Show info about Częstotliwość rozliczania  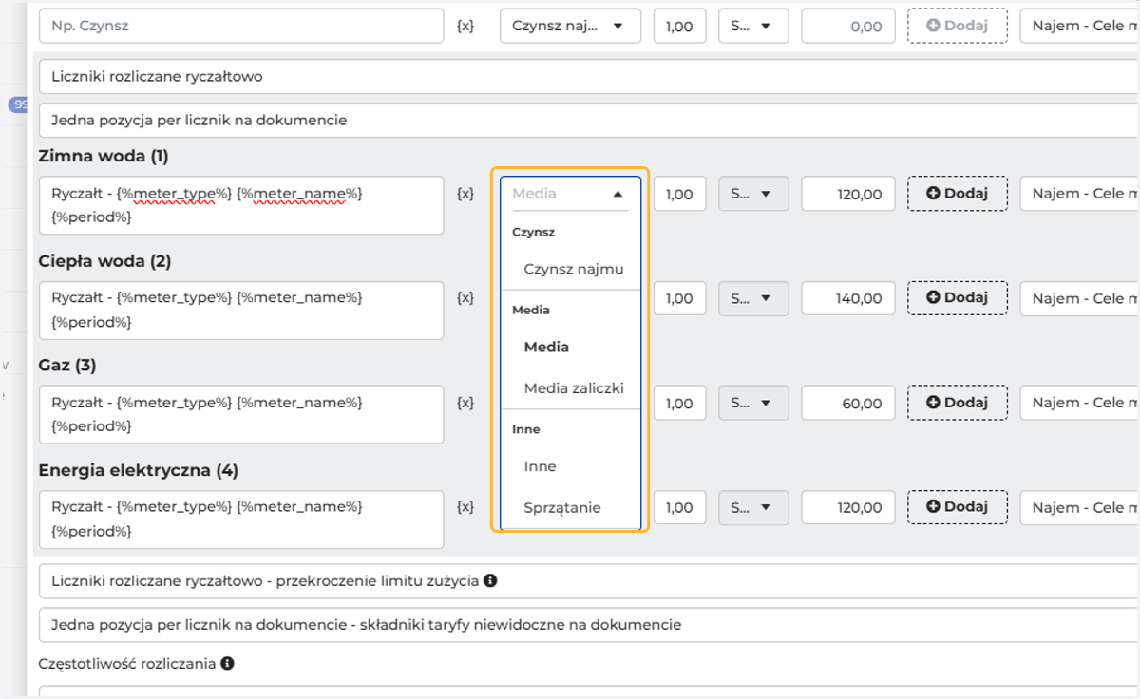pyautogui.click(x=228, y=663)
